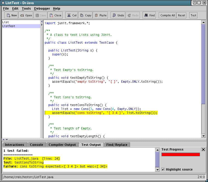
Task: Click the red Test Progress bar
Action: 181,154
